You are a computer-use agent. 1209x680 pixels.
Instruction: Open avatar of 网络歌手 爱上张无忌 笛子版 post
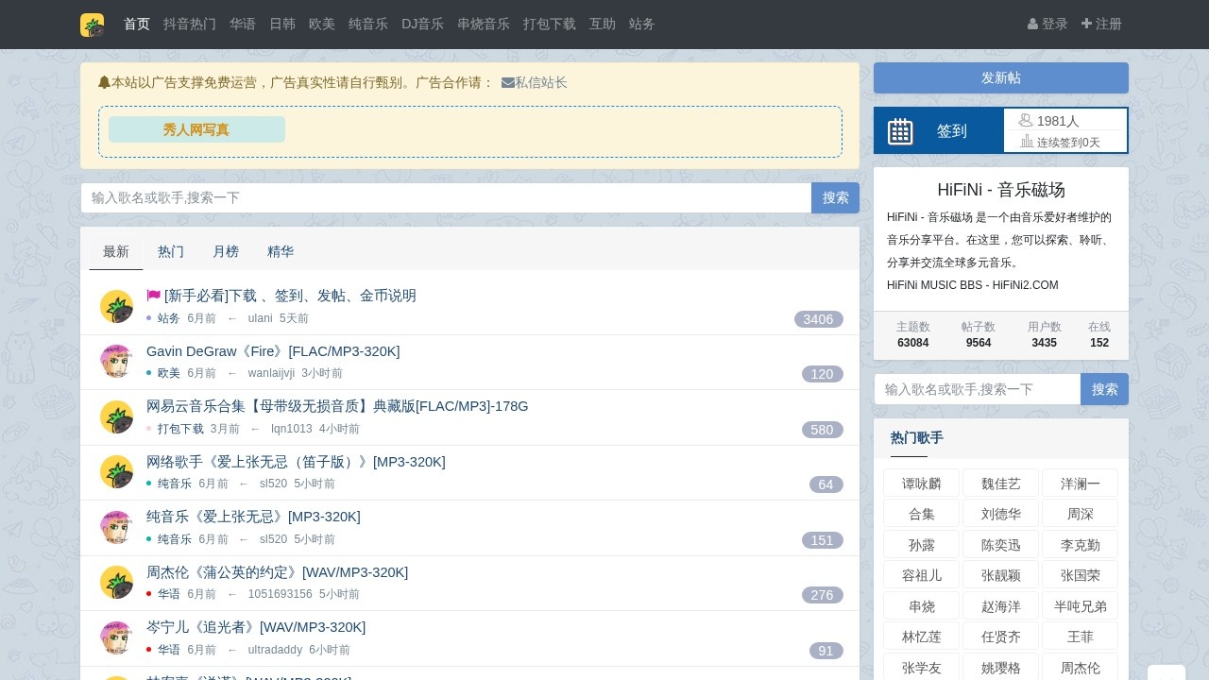coord(116,472)
